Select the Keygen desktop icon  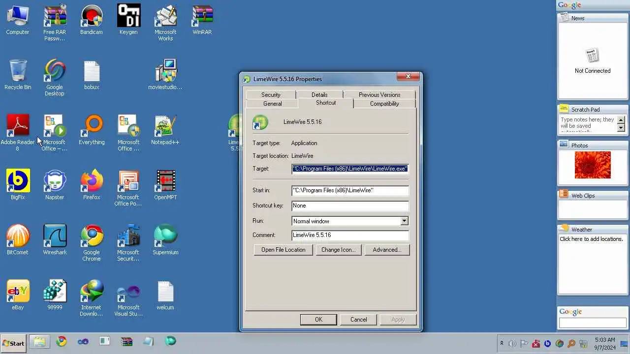[x=128, y=21]
